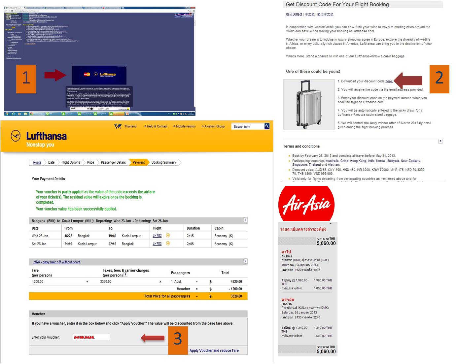Click the AirAsia flight number AK1947
Screen dimensions: 456x364
[287, 256]
